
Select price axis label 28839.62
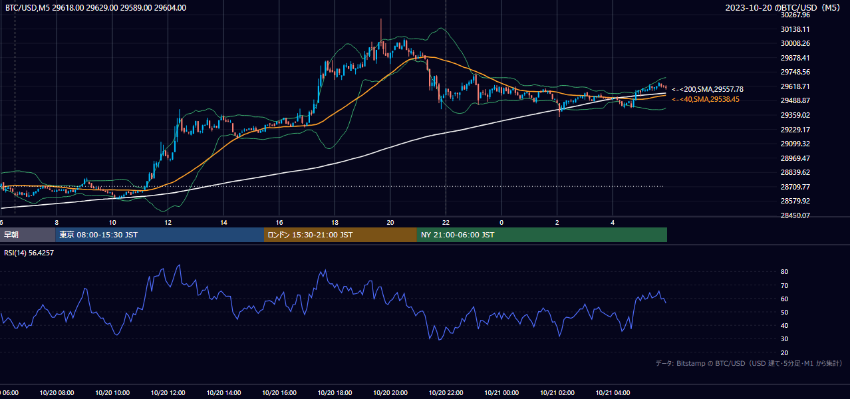point(795,172)
